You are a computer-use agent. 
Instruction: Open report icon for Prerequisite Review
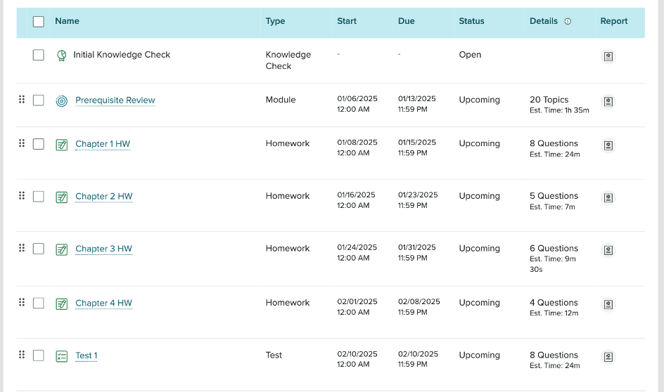pyautogui.click(x=608, y=101)
